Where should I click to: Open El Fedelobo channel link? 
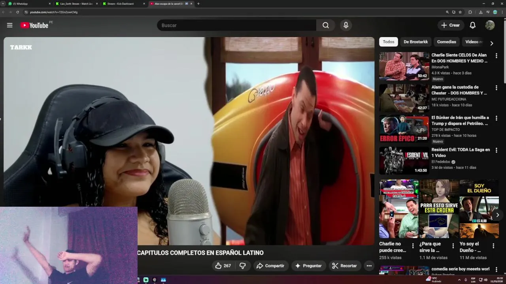(x=441, y=162)
